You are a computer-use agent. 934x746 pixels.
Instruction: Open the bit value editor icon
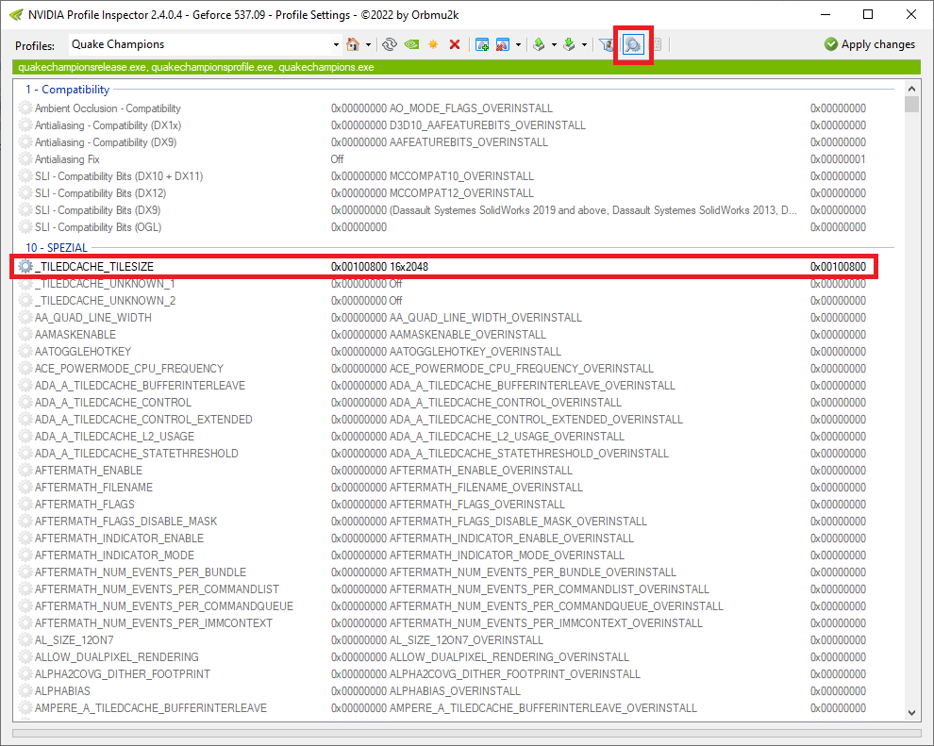pyautogui.click(x=657, y=44)
